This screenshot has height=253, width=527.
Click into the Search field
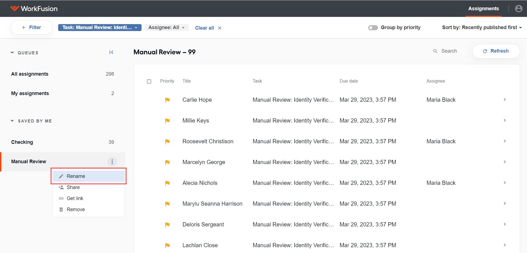click(x=449, y=51)
